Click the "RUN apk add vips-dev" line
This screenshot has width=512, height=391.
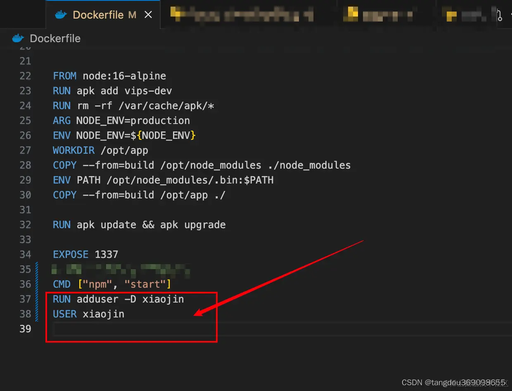(x=112, y=91)
